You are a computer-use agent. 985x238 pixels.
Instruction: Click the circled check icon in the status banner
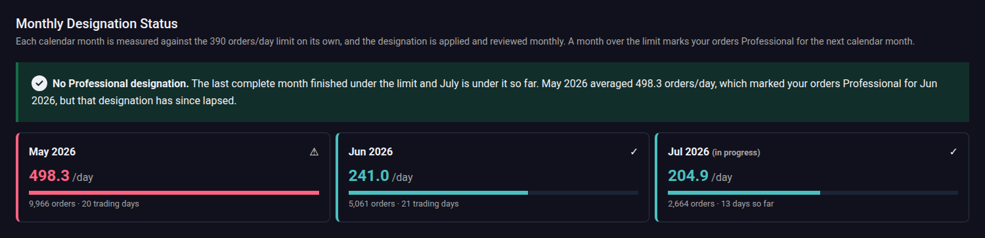39,84
